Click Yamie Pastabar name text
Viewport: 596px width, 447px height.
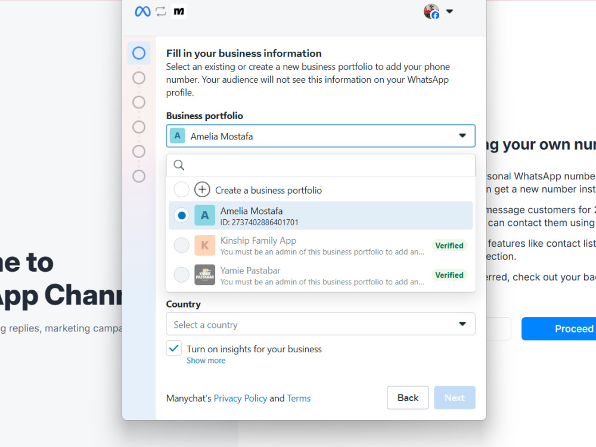tap(250, 271)
